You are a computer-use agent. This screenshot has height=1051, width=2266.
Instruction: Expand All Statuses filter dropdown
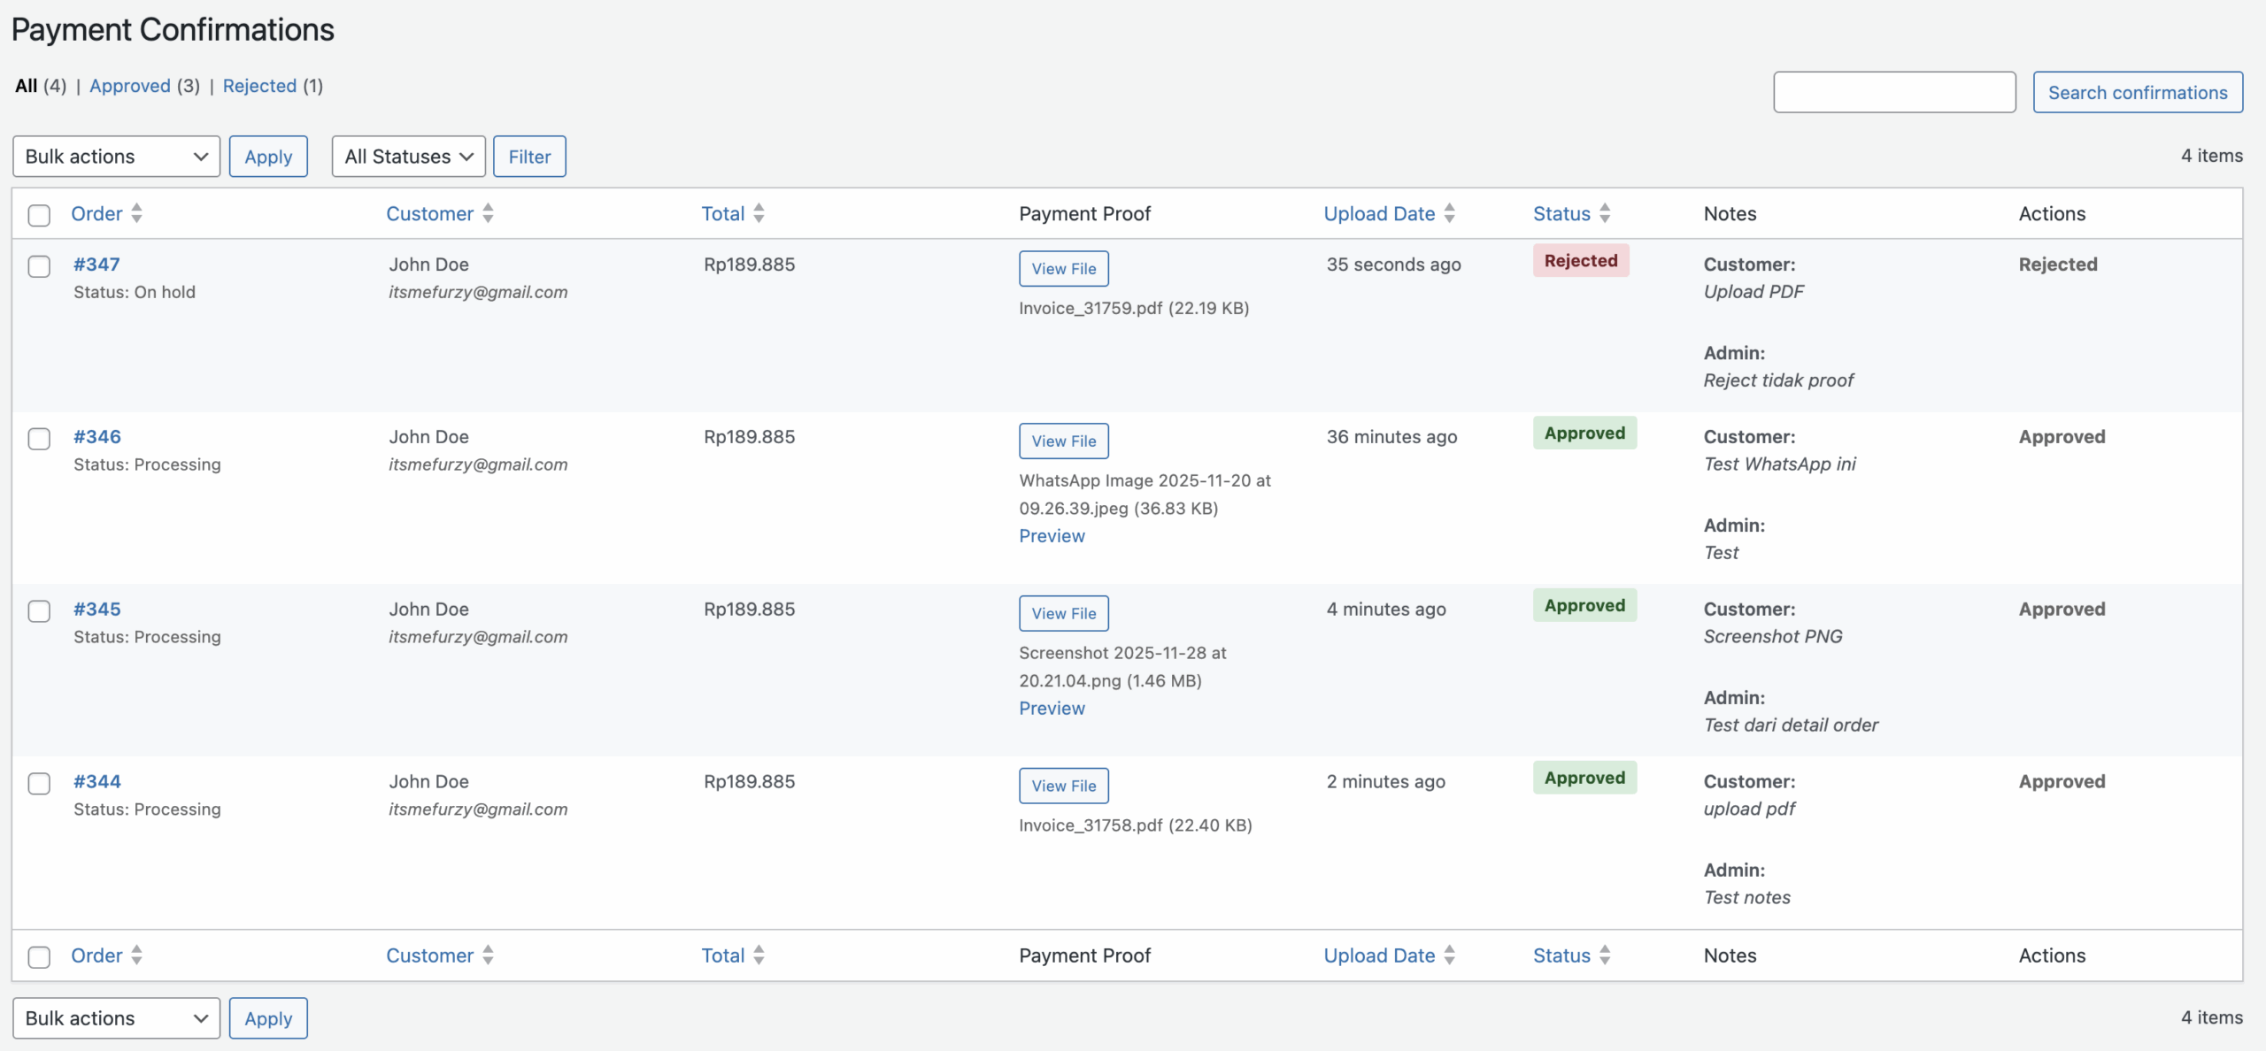click(x=408, y=157)
